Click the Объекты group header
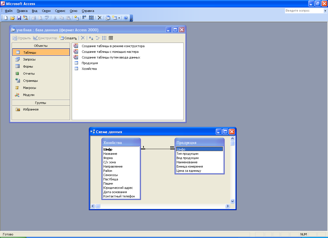The image size is (328, 238). [41, 46]
